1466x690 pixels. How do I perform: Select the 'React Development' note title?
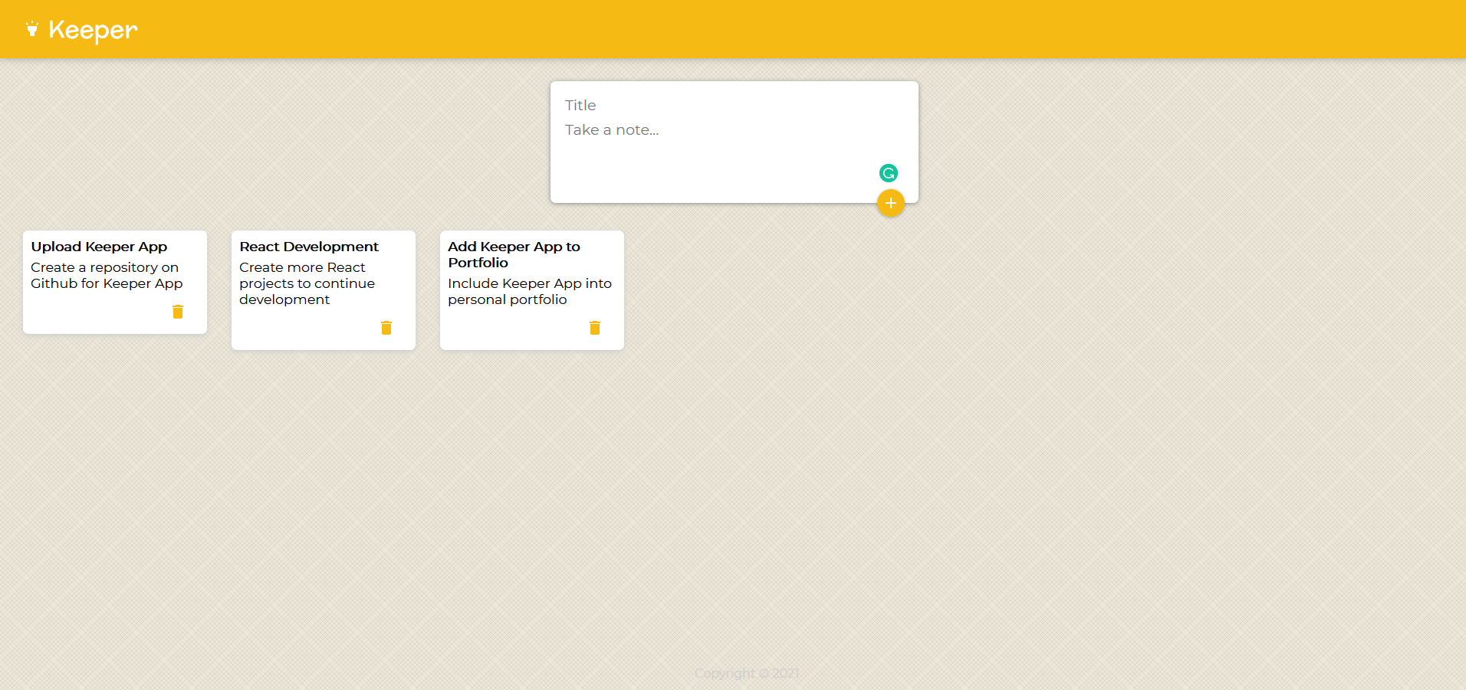(309, 247)
